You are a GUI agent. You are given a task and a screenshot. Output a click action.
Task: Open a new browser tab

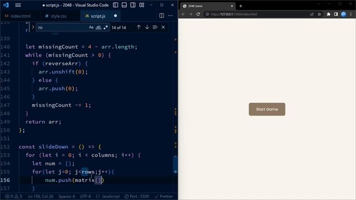pos(241,6)
